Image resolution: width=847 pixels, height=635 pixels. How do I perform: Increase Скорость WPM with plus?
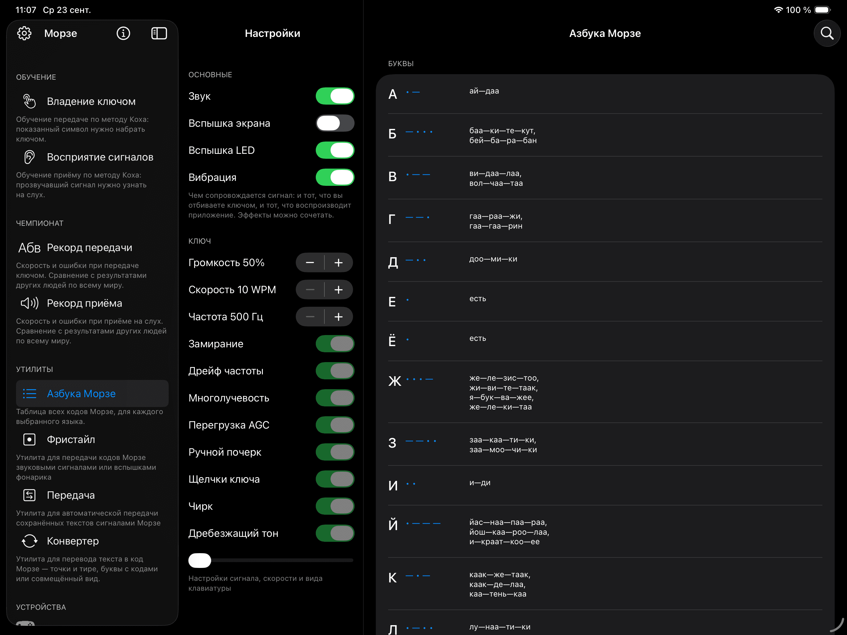(339, 290)
